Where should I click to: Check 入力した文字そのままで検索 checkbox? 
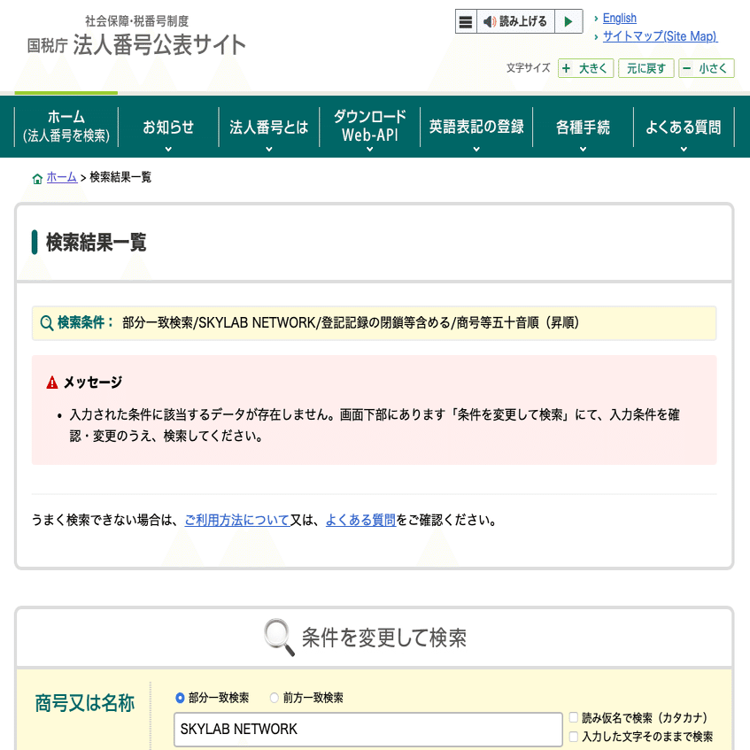tap(573, 737)
